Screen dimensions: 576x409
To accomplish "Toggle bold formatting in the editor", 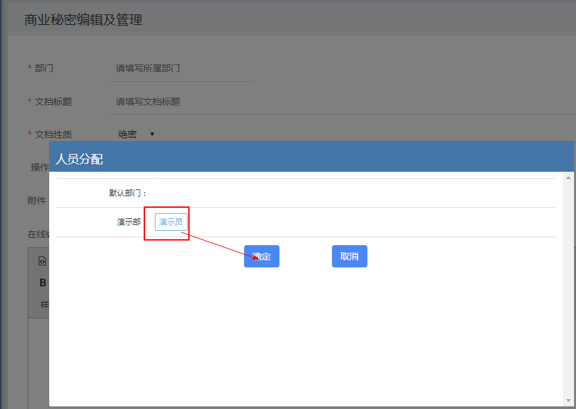I will tap(43, 282).
